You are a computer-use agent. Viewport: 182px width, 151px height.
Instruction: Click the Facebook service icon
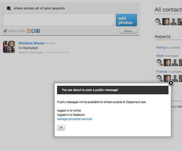38,31
